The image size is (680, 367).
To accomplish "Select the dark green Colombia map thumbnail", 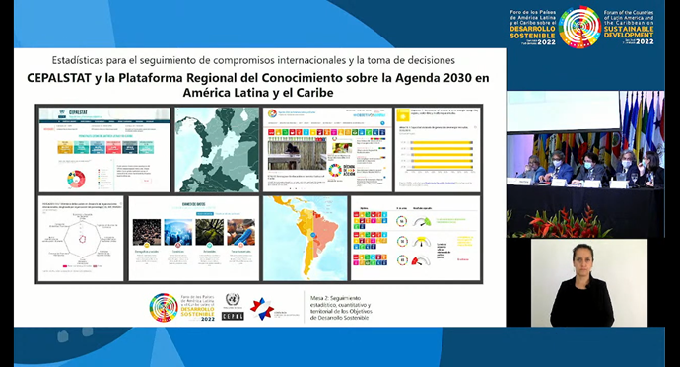I will click(217, 149).
